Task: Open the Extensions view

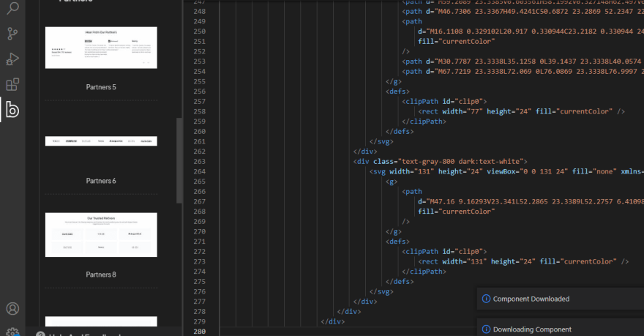Action: pos(12,85)
